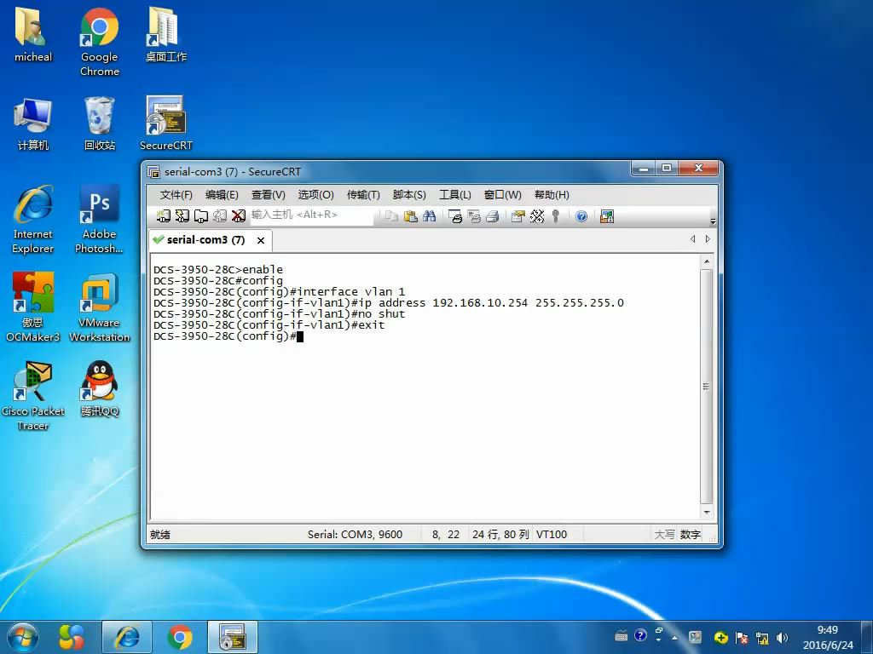873x654 pixels.
Task: Click the SecureFX launcher icon in toolbar
Action: (x=607, y=216)
